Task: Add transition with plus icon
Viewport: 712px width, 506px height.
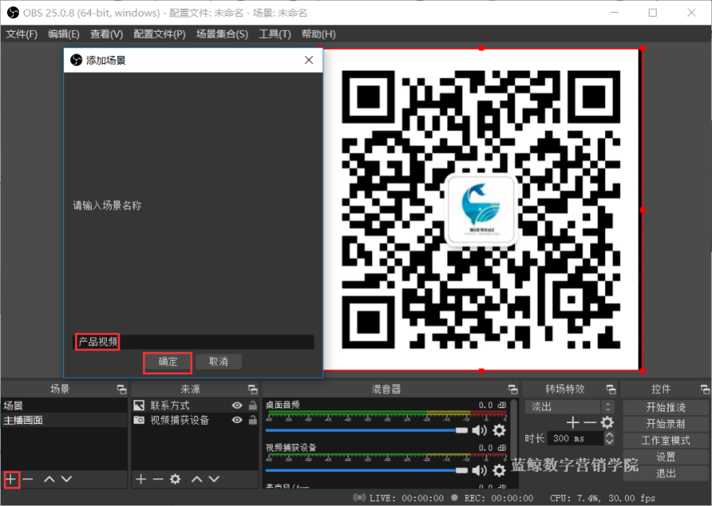Action: 573,423
